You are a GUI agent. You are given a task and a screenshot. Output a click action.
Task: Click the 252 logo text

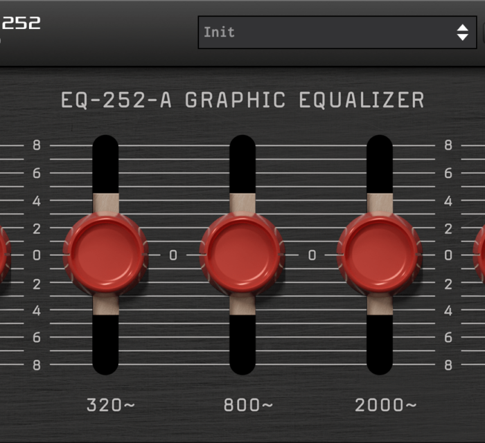tap(21, 23)
